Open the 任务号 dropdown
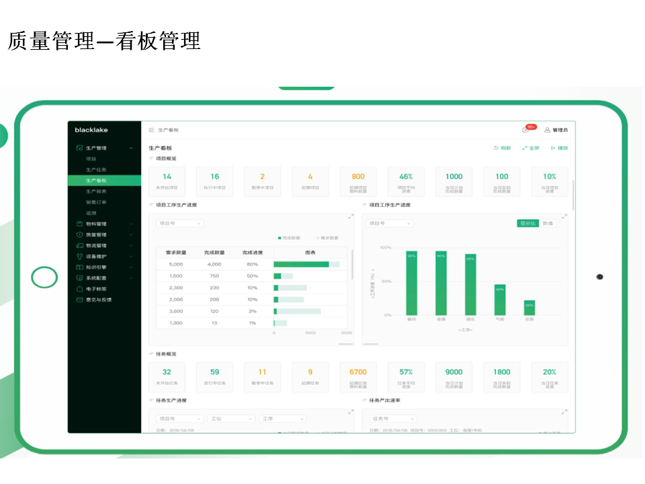This screenshot has height=484, width=645. 393,419
